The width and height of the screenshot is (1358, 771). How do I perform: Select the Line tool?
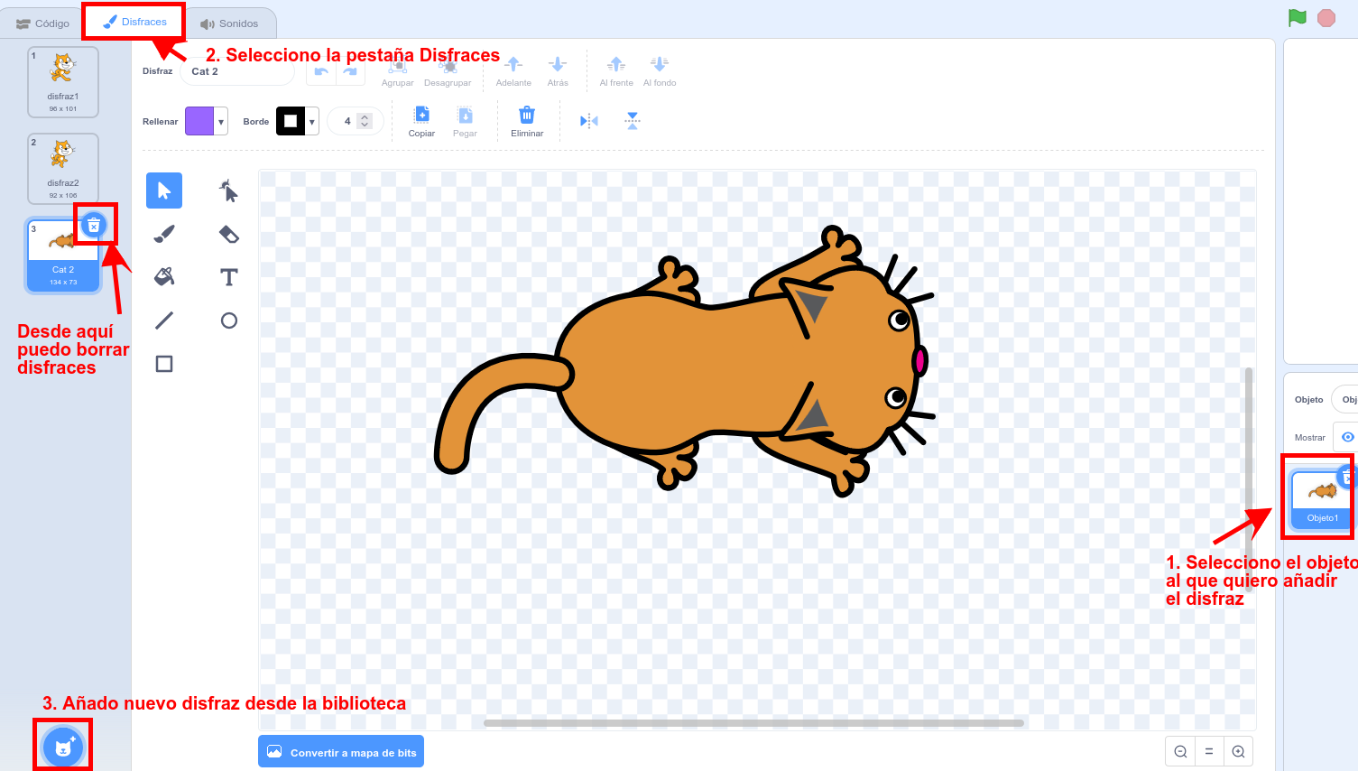click(164, 320)
